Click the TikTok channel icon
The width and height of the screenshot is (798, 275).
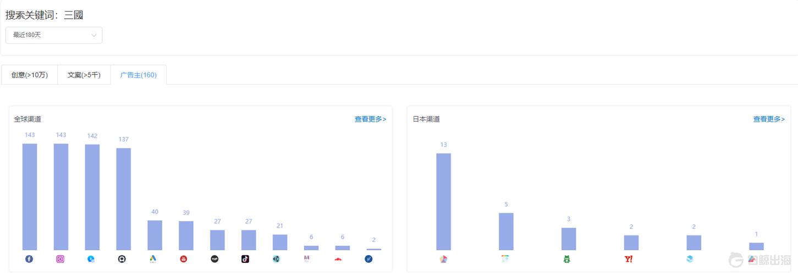pos(245,259)
